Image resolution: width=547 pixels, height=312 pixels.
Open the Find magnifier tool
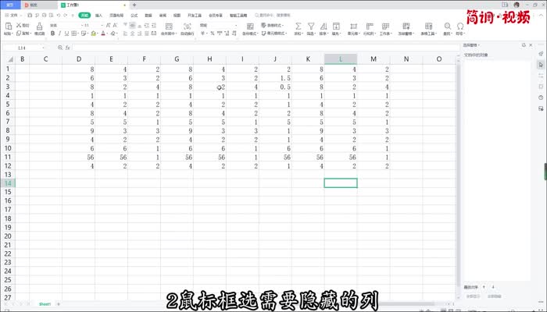tap(447, 26)
